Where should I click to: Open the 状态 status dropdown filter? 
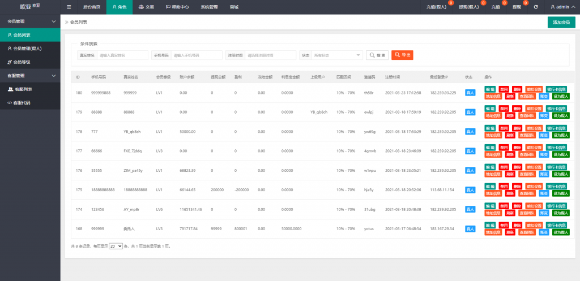[x=337, y=55]
